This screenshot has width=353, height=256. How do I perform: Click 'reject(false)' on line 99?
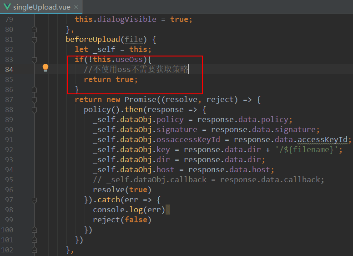pyautogui.click(x=122, y=220)
